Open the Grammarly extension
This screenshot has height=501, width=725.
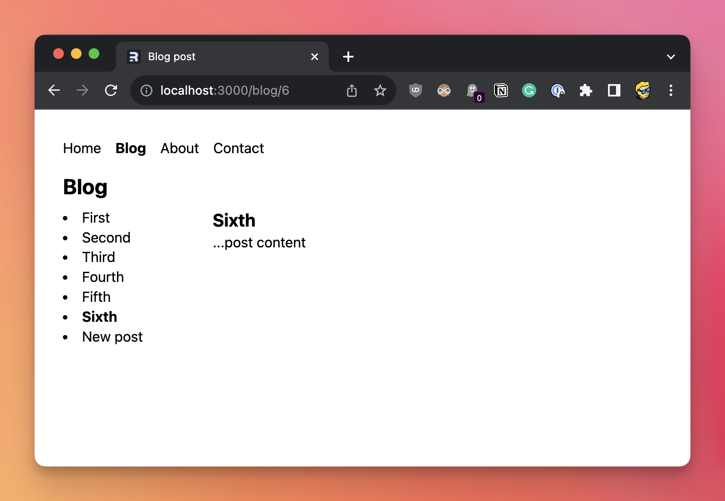click(529, 91)
